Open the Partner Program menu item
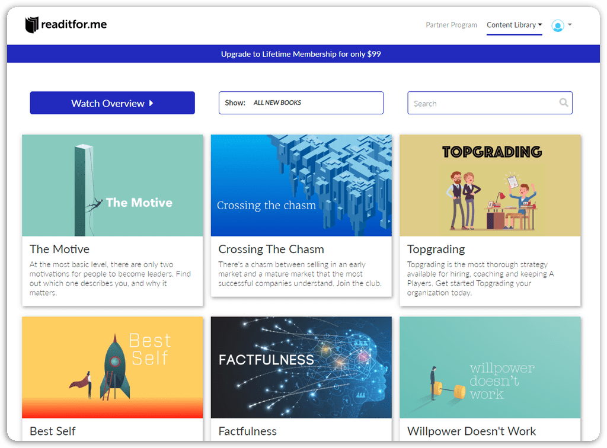 point(451,25)
